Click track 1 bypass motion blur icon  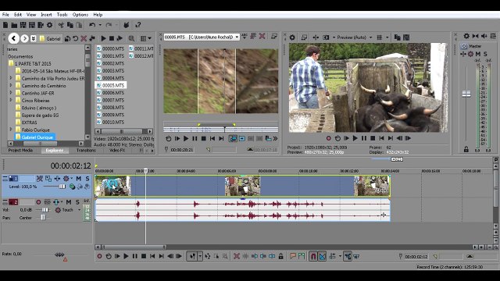tap(40, 179)
